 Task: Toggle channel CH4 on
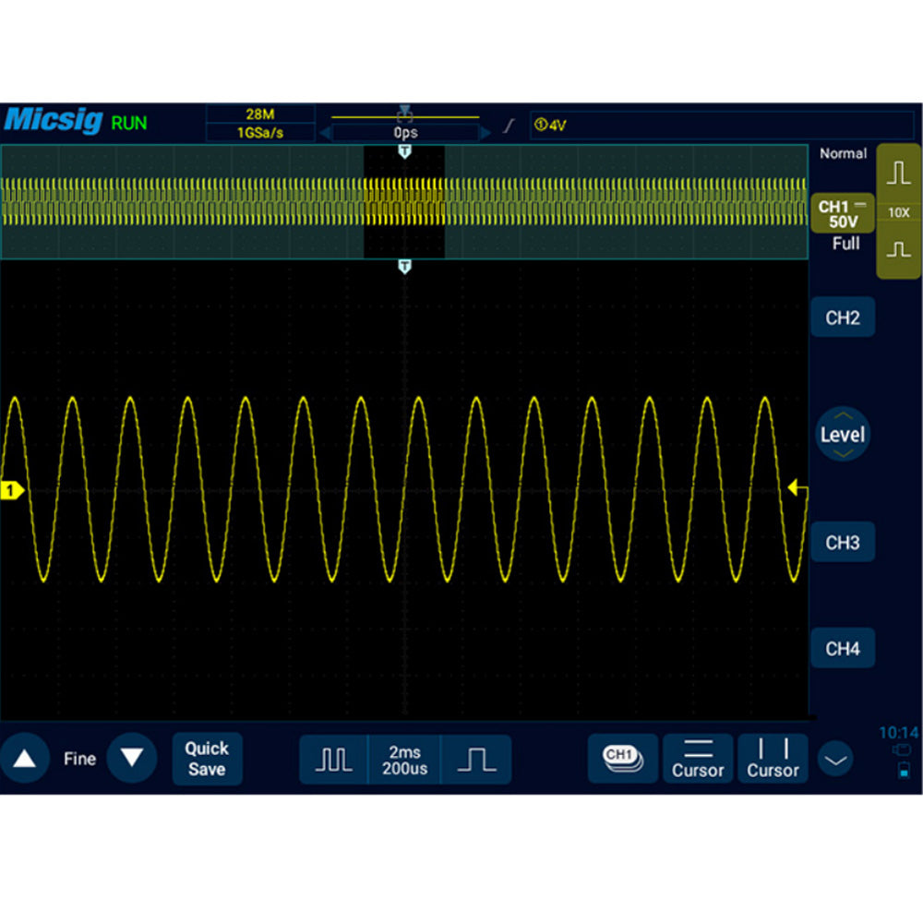pos(842,649)
